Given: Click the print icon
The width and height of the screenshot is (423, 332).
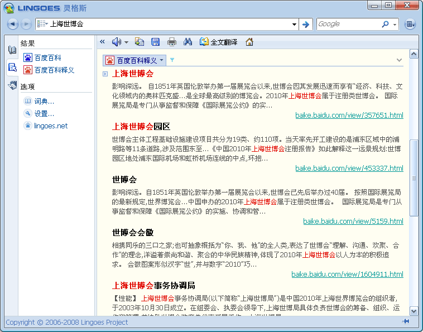Looking at the screenshot, I should [x=172, y=42].
